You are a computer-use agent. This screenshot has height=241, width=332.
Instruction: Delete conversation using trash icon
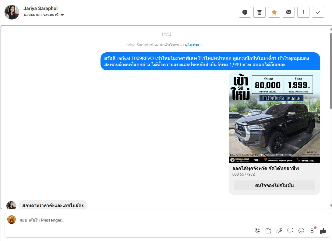pyautogui.click(x=260, y=12)
